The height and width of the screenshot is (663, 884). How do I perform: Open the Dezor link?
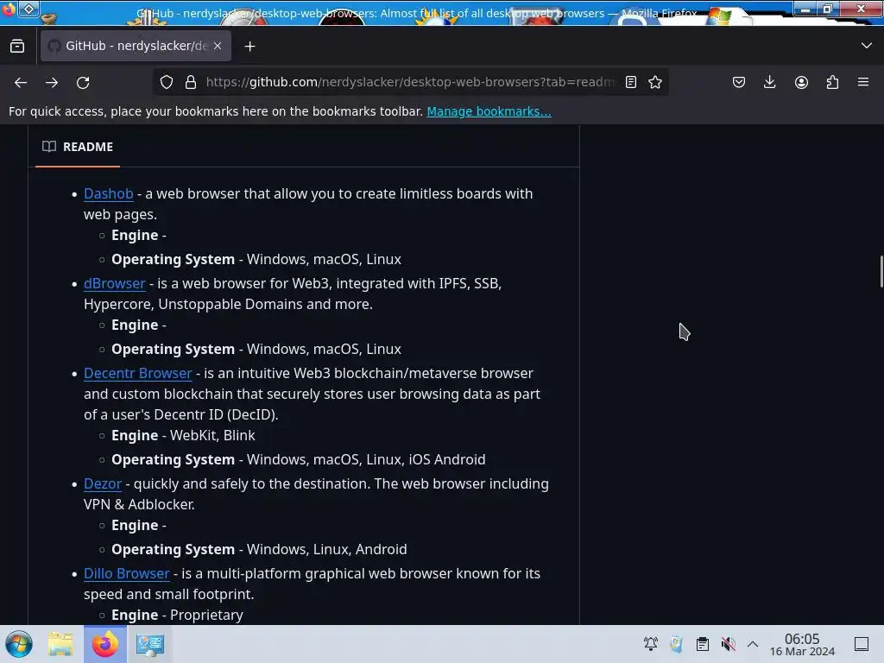click(x=103, y=483)
